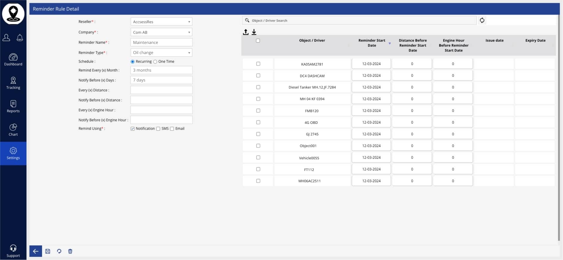Click the upload icon above the table
Screen dimensions: 563x260
(x=246, y=32)
